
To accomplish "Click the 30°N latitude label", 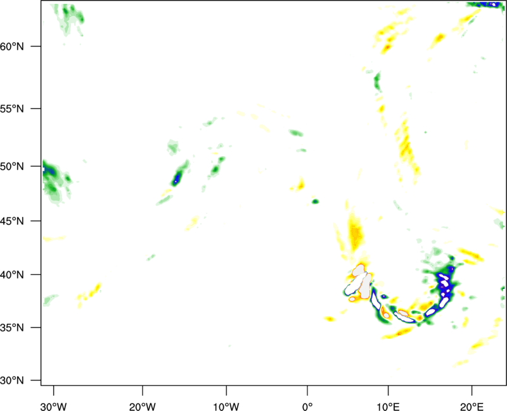I will pyautogui.click(x=12, y=381).
